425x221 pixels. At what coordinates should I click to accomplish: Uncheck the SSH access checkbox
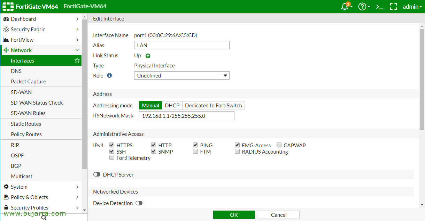(x=112, y=152)
